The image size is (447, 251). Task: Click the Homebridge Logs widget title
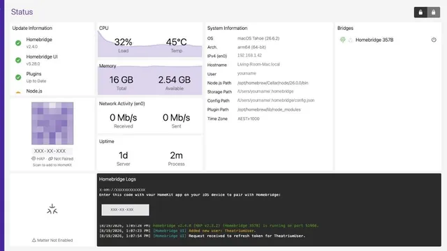click(117, 179)
